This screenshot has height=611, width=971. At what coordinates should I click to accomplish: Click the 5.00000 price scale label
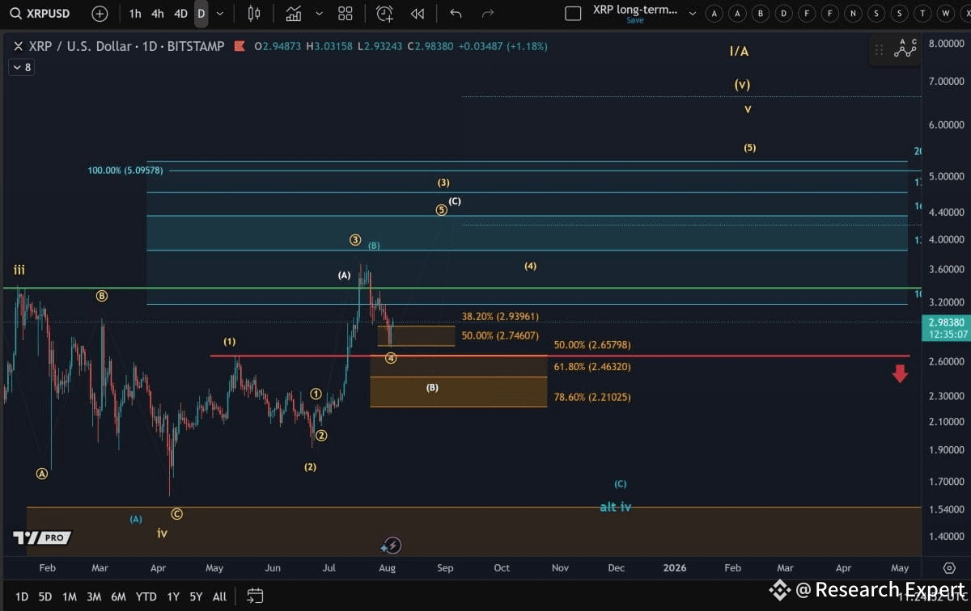(x=947, y=175)
